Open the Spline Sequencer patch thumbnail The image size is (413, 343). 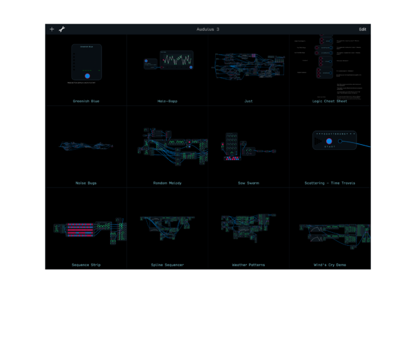click(167, 228)
